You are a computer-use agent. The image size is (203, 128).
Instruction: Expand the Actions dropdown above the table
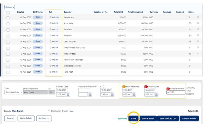(x=10, y=7)
